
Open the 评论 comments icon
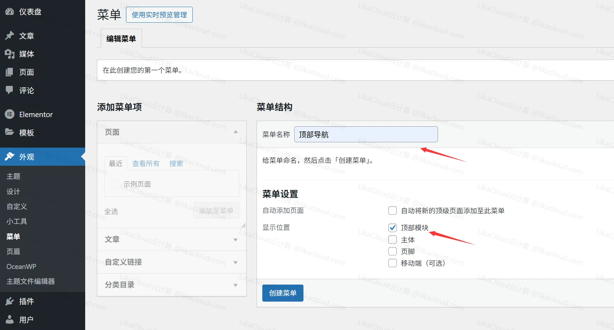click(x=10, y=90)
